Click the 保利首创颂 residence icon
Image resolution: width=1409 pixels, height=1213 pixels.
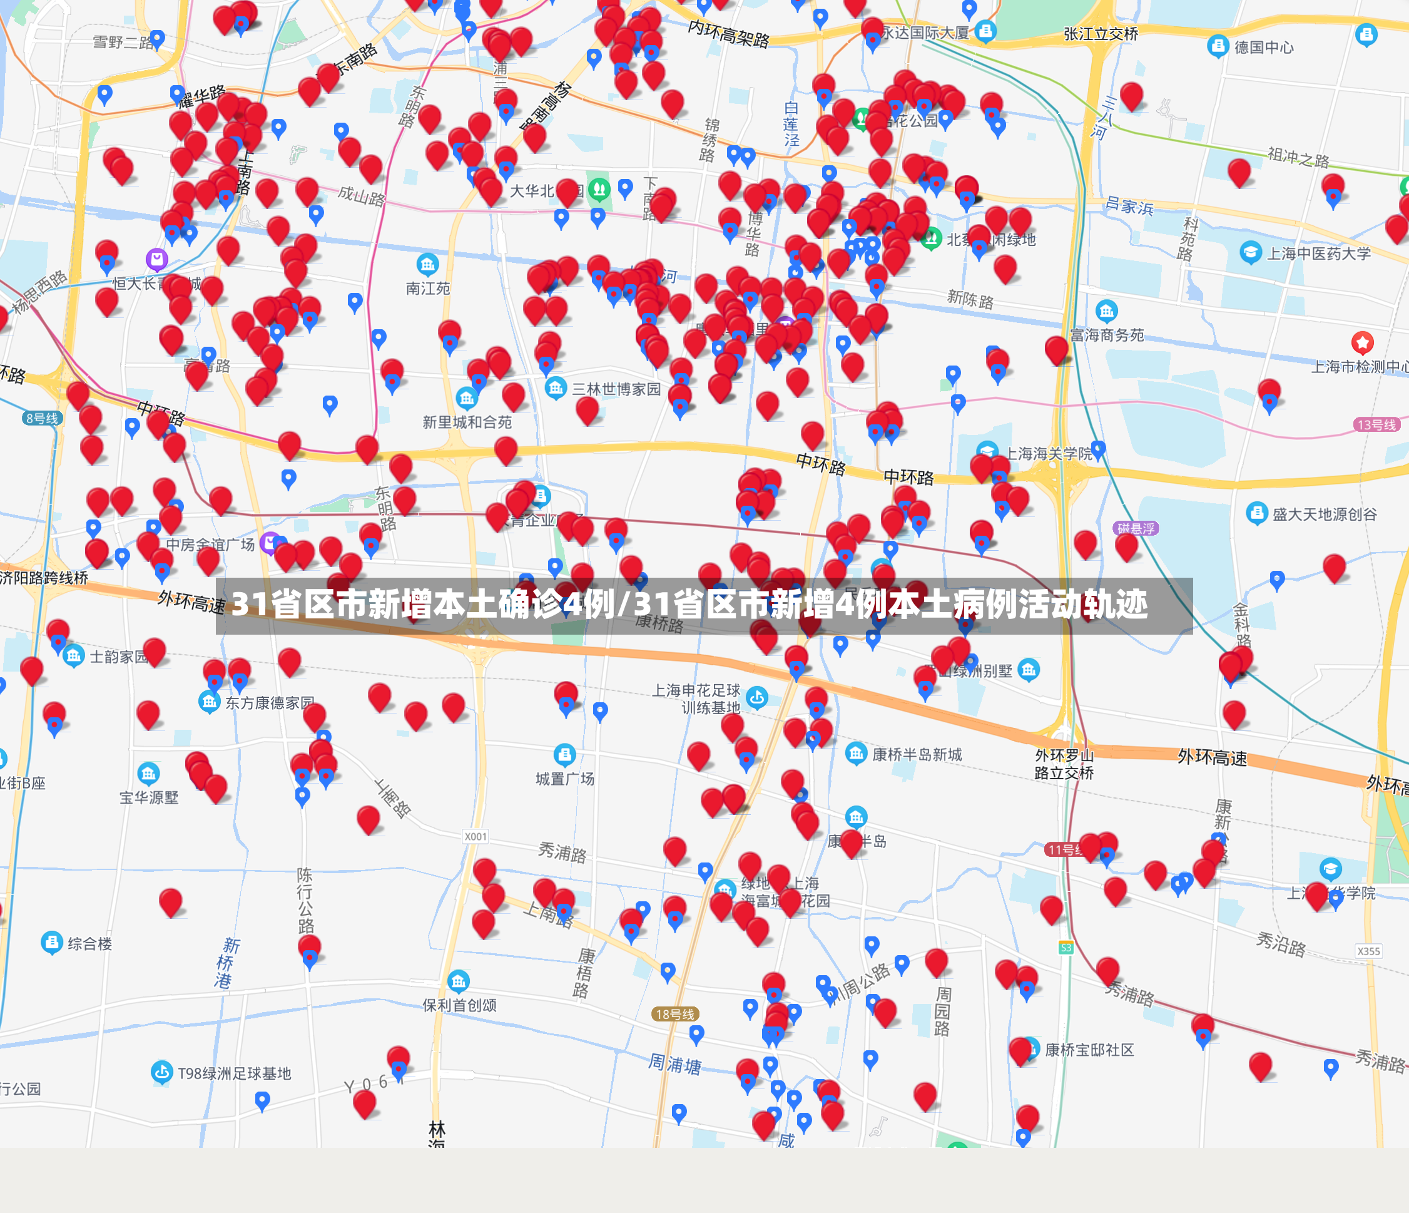459,981
